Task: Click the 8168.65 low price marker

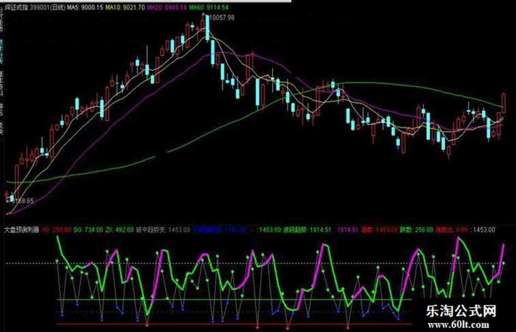Action: (x=22, y=201)
